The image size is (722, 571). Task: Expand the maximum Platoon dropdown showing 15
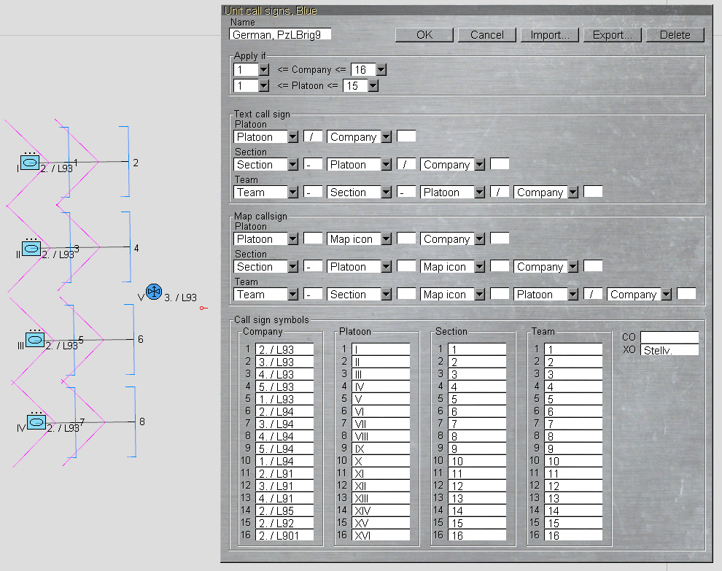(373, 86)
